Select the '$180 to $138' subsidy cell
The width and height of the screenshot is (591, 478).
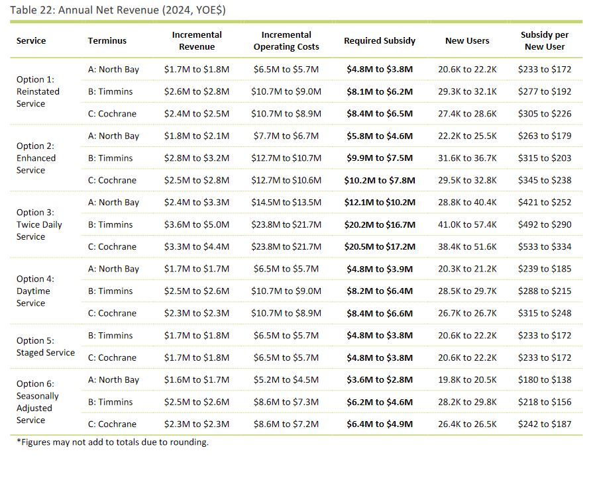545,380
